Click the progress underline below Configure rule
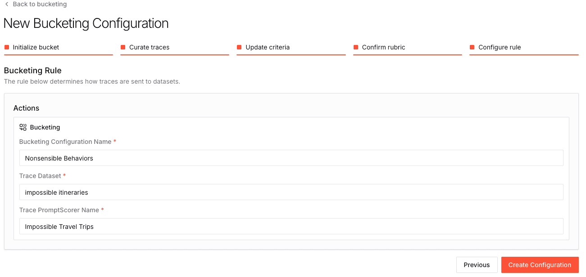 pos(524,54)
